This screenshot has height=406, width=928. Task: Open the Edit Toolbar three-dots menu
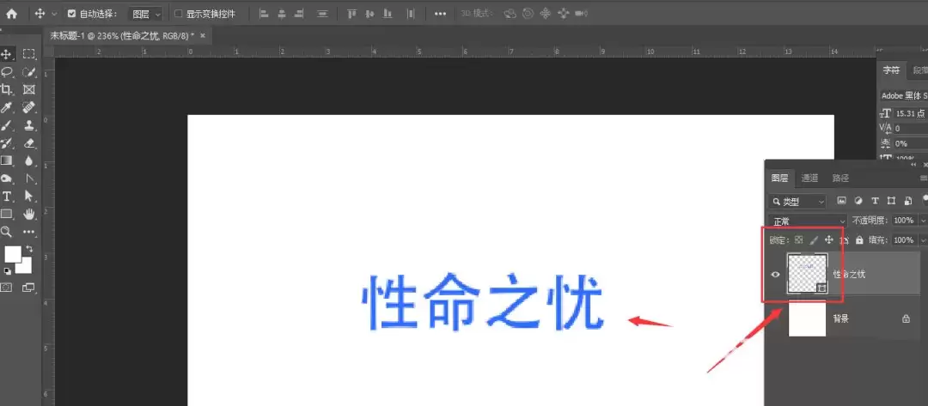(x=28, y=232)
